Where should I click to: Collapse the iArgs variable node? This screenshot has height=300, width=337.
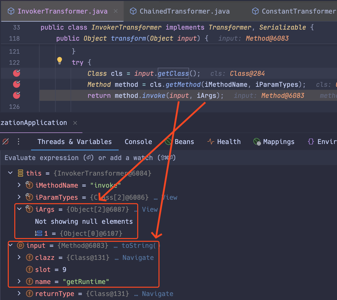pos(20,209)
